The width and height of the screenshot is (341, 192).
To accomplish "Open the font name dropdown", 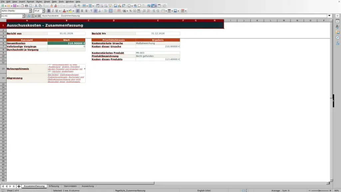I will point(30,11).
